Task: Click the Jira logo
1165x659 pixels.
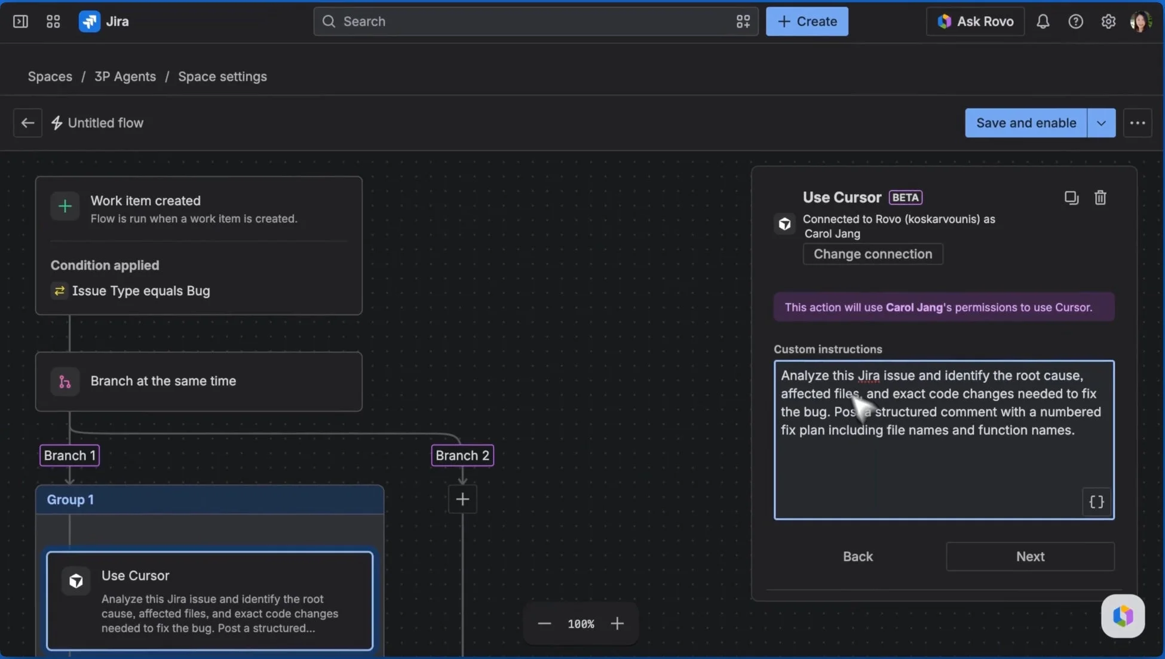Action: tap(90, 22)
